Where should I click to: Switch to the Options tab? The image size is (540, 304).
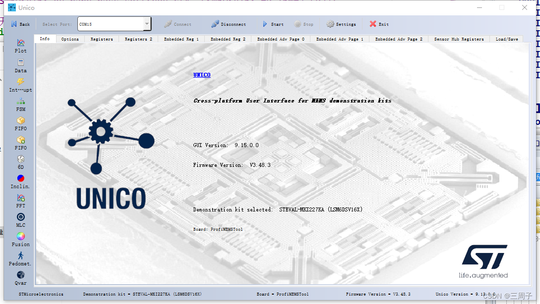tap(70, 39)
